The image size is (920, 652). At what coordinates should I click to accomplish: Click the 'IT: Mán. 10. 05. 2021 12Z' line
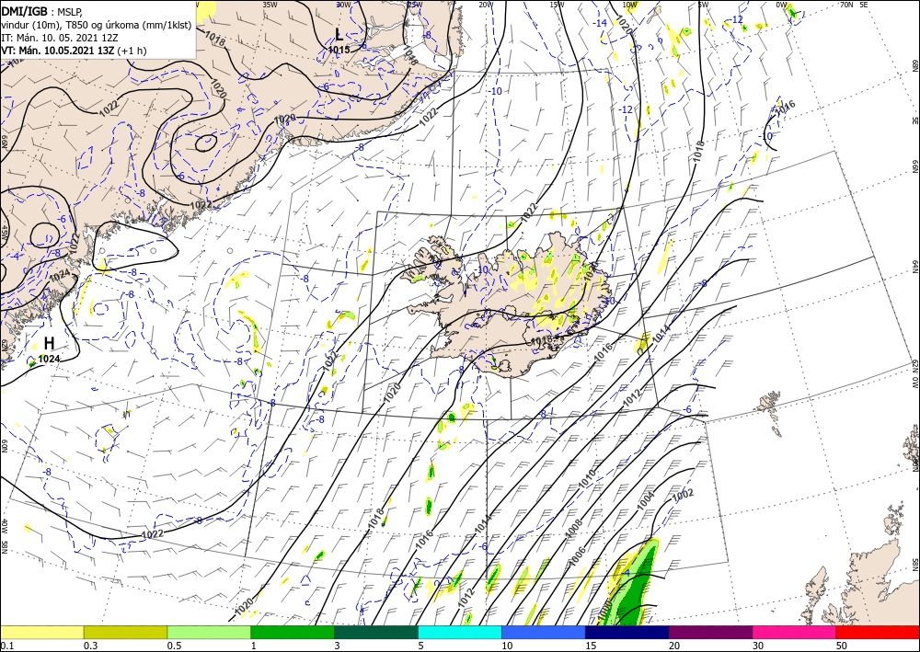pyautogui.click(x=60, y=38)
